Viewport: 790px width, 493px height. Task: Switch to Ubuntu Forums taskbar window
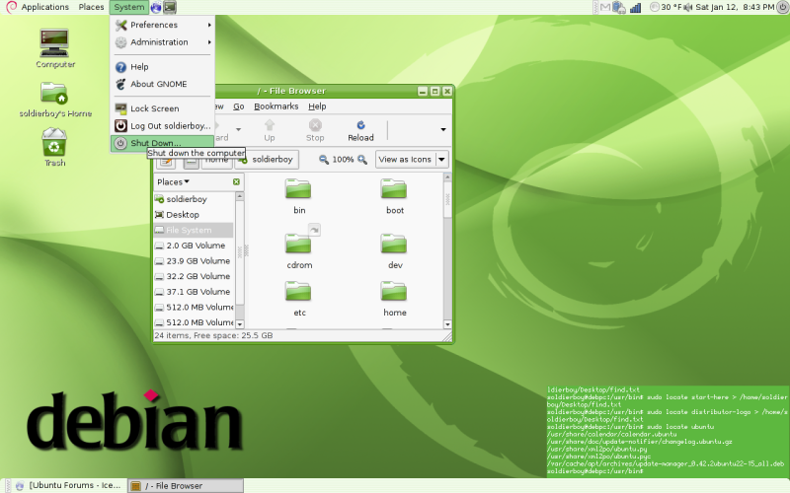coord(69,485)
